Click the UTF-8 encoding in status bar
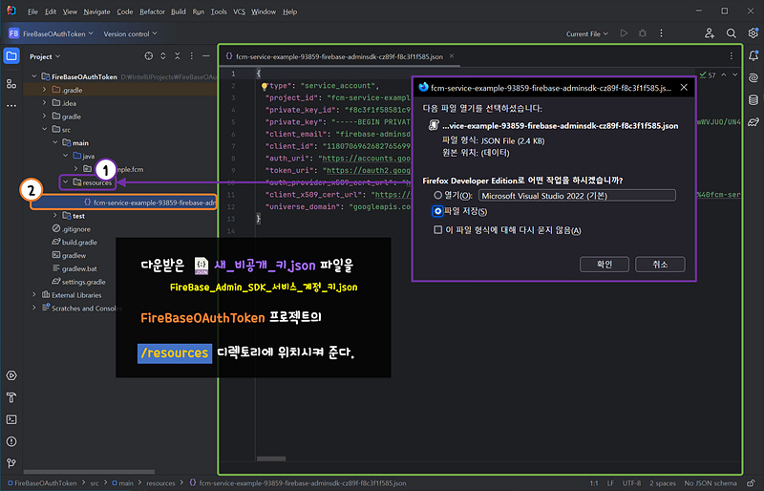 tap(631, 483)
